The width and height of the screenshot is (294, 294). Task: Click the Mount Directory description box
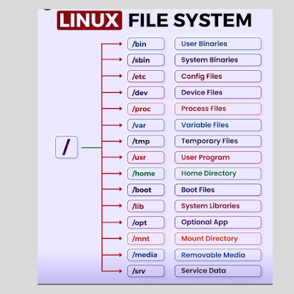pyautogui.click(x=218, y=239)
